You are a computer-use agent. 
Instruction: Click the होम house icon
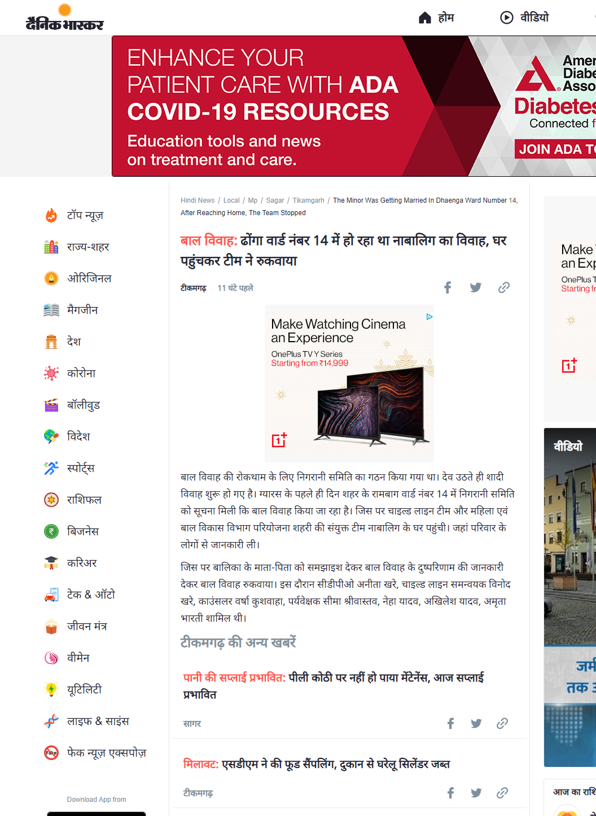[x=425, y=18]
